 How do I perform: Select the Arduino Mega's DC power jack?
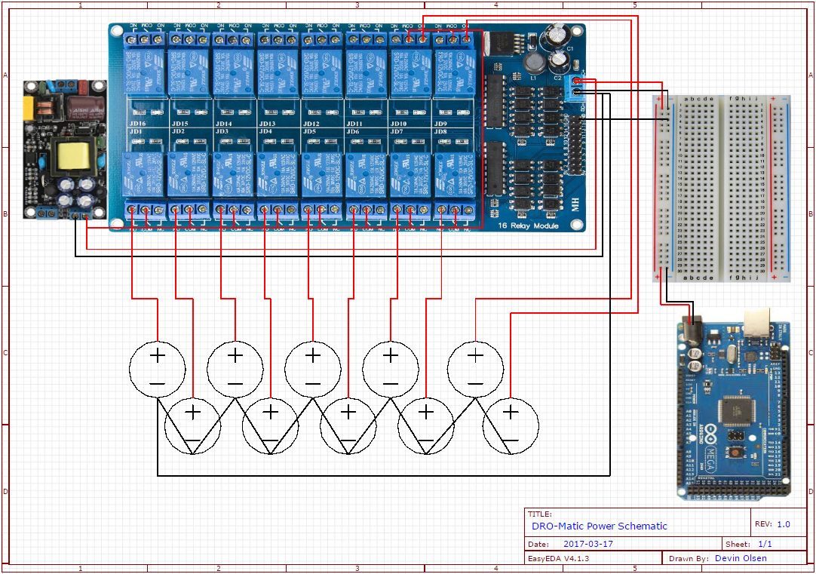pyautogui.click(x=692, y=330)
